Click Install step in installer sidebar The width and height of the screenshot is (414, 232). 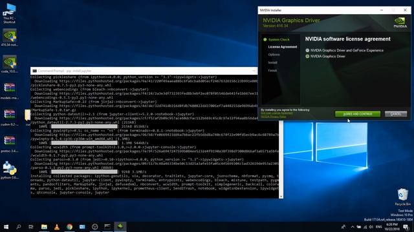coord(272,63)
